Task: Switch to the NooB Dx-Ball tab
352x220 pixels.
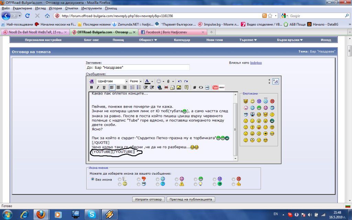Action: 35,32
